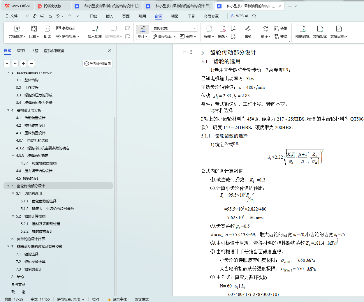The image size is (364, 302).
Task: Click the search magnifier next to WPS AI
Action: click(254, 16)
